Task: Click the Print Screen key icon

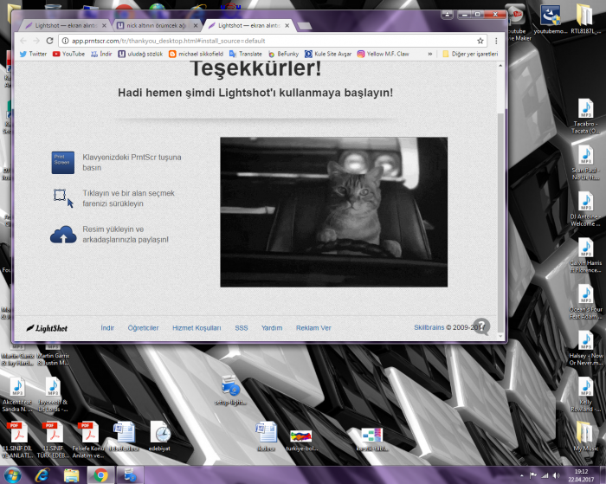Action: 63,163
